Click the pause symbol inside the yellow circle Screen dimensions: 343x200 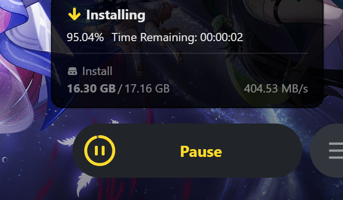[100, 151]
